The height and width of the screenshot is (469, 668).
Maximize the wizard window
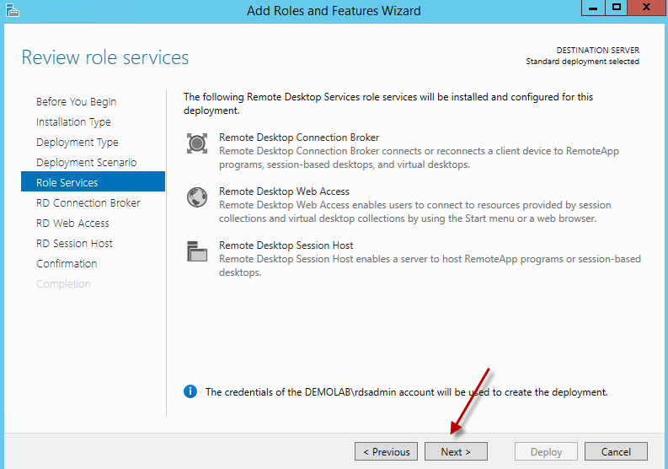[x=617, y=8]
